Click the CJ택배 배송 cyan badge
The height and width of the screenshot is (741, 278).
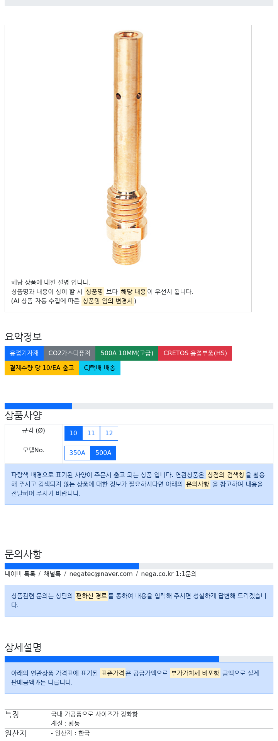[100, 368]
